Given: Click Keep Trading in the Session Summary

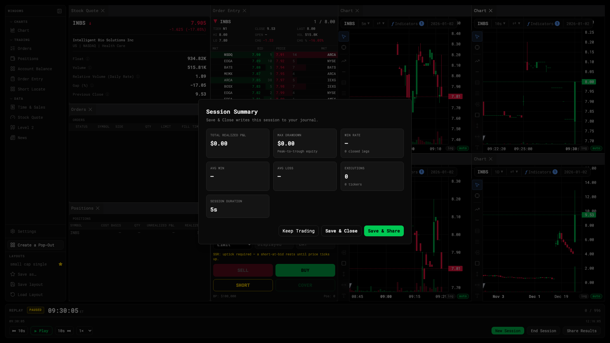Looking at the screenshot, I should click(299, 231).
